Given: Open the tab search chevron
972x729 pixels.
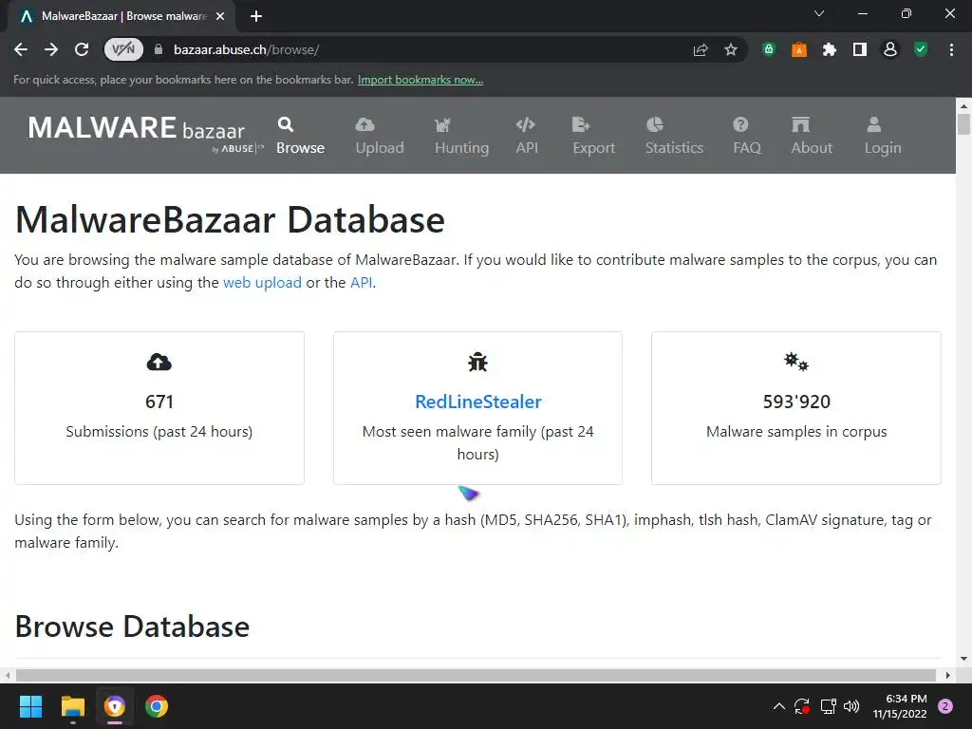Looking at the screenshot, I should tap(819, 13).
